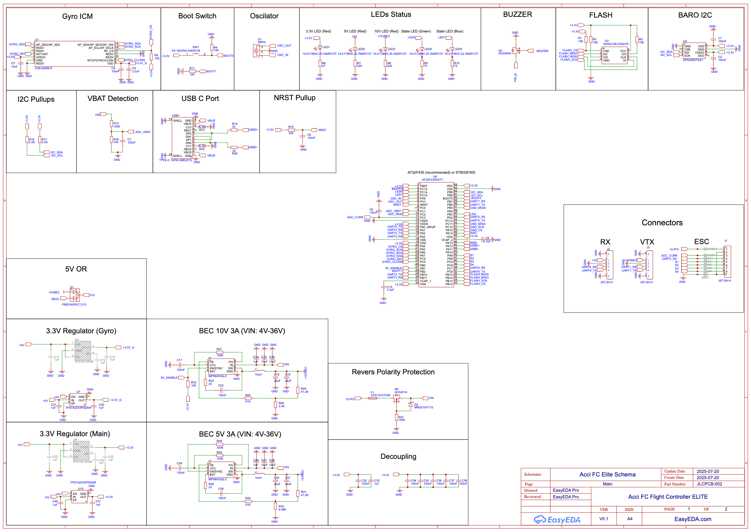Image resolution: width=751 pixels, height=532 pixels.
Task: Select the J2 JST-SH-4 RX connector
Action: tap(609, 265)
